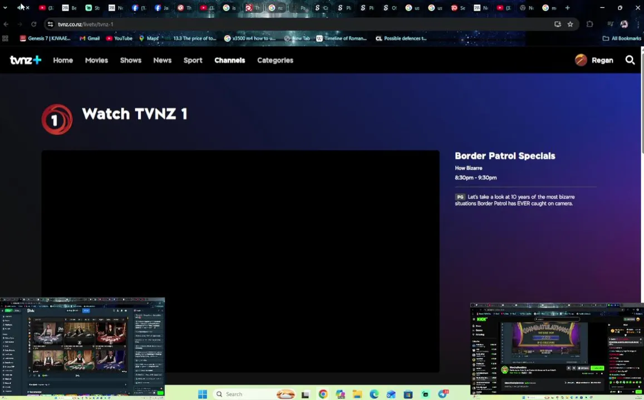
Task: Click the Regan profile avatar
Action: click(x=581, y=60)
